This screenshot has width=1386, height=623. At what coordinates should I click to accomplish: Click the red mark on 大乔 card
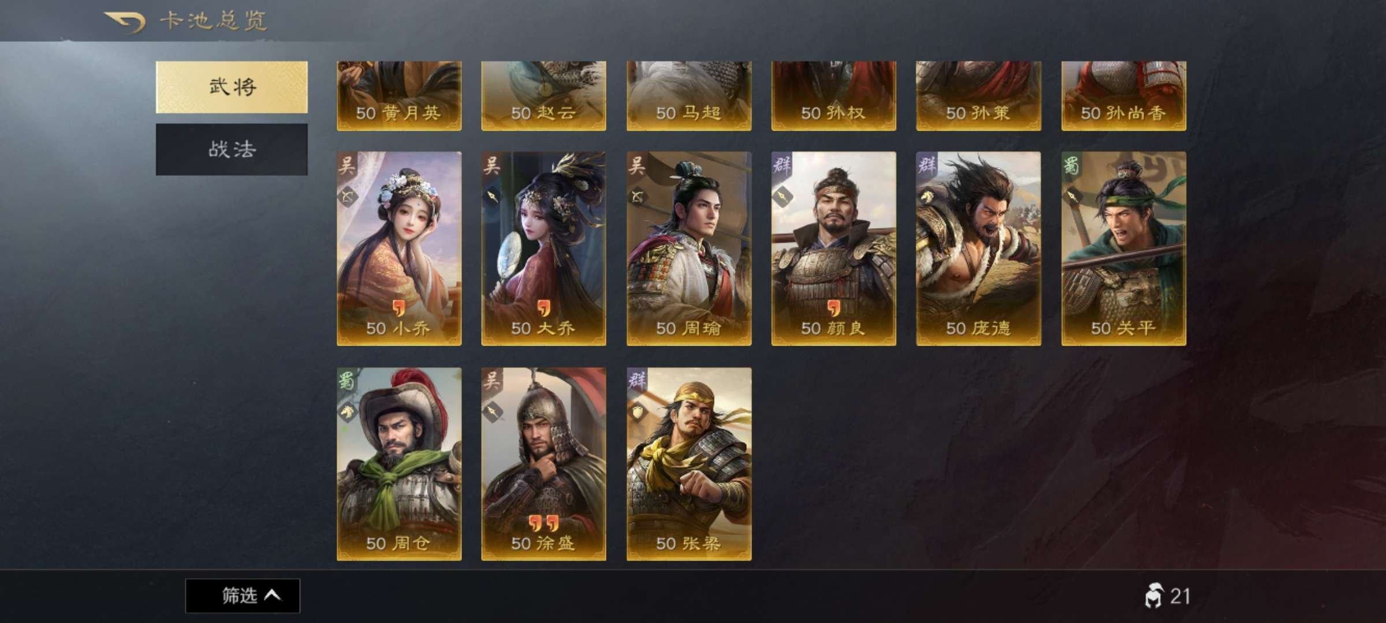(x=543, y=308)
